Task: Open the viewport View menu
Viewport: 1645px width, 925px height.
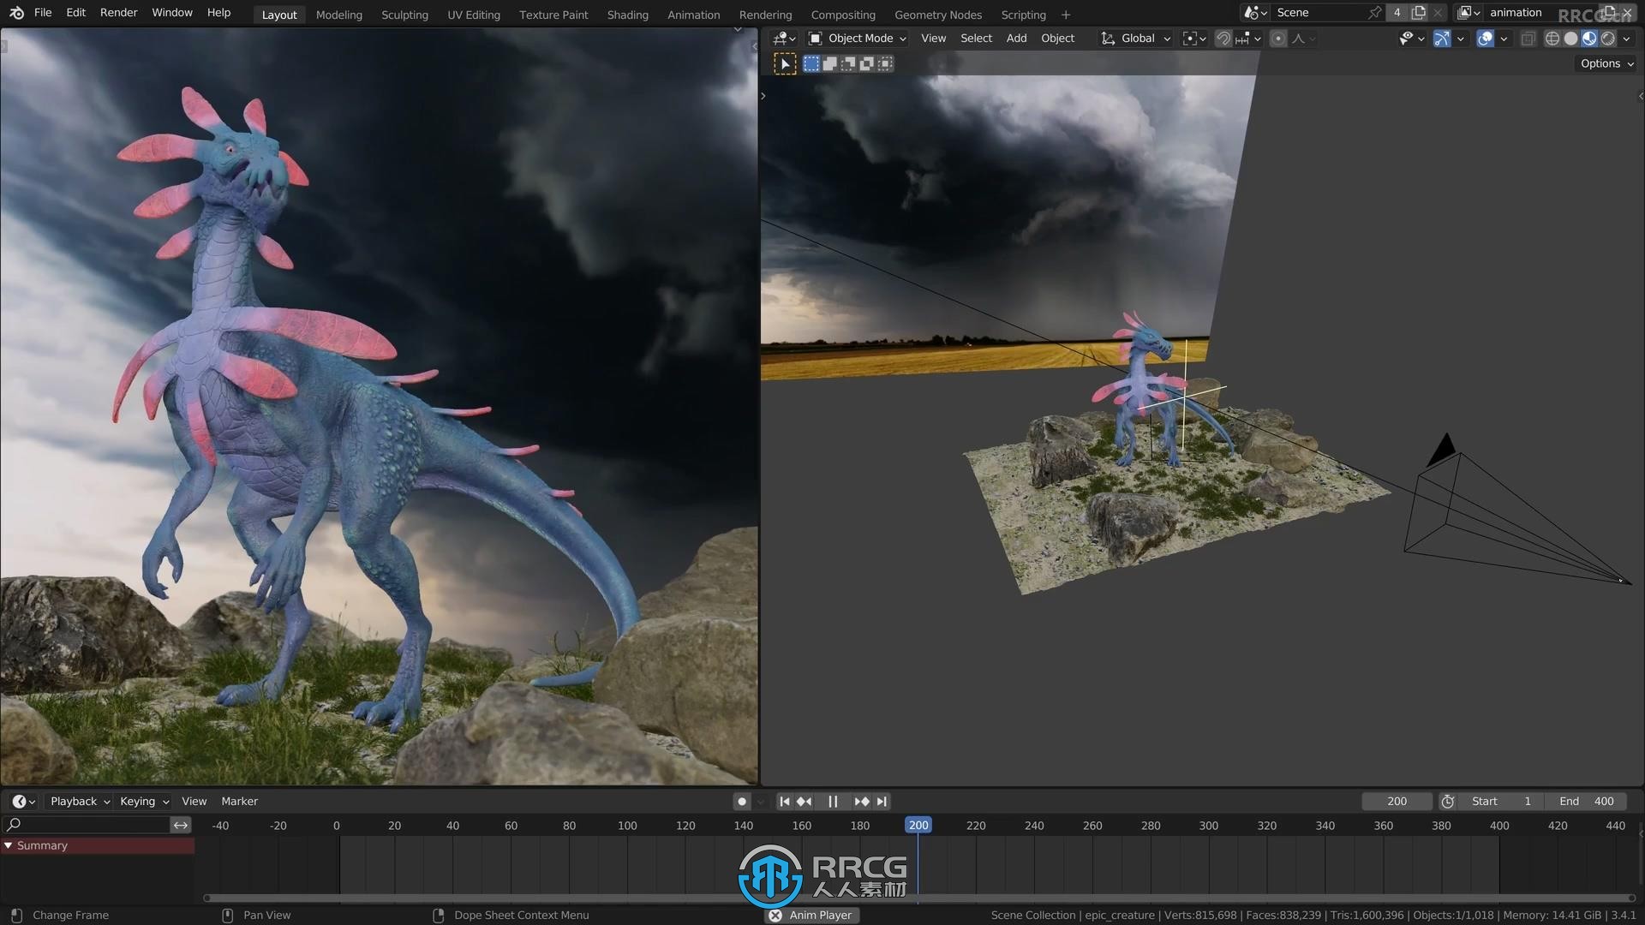Action: 933,39
